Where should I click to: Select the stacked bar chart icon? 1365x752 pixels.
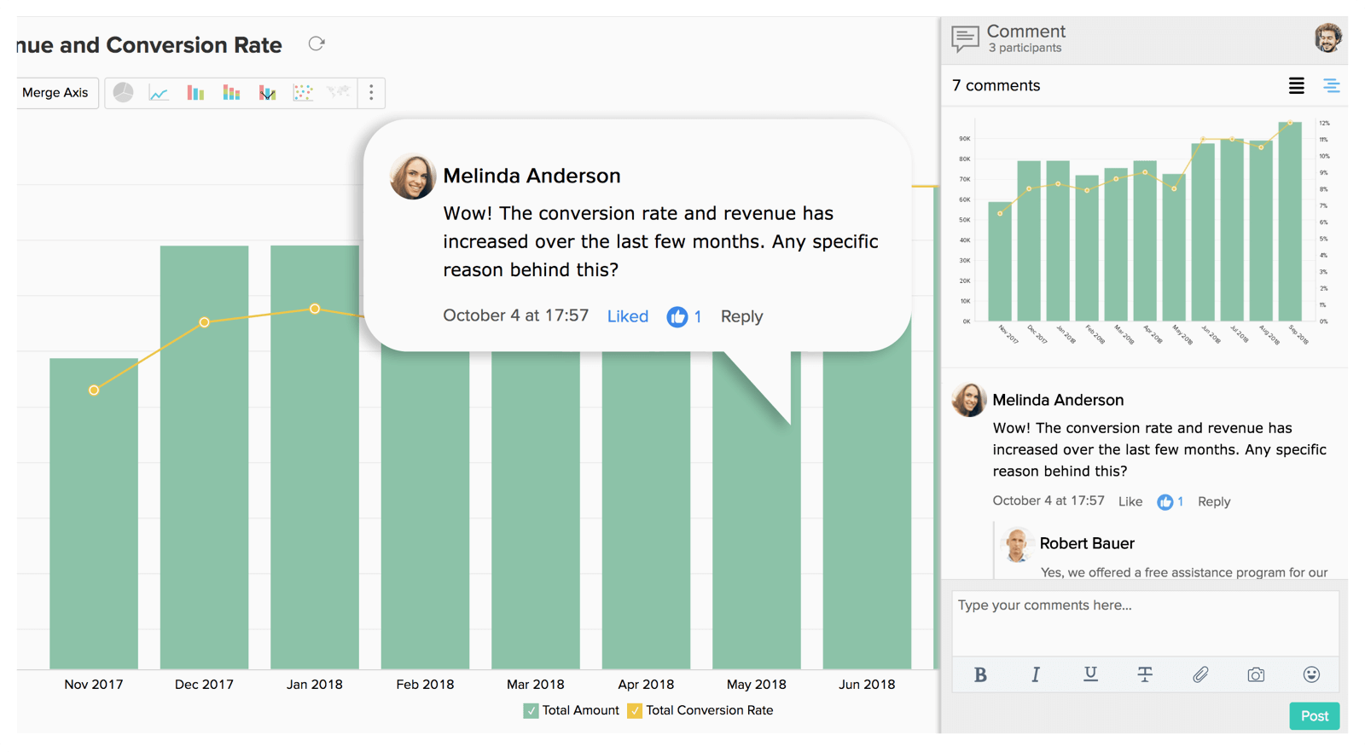pos(231,93)
